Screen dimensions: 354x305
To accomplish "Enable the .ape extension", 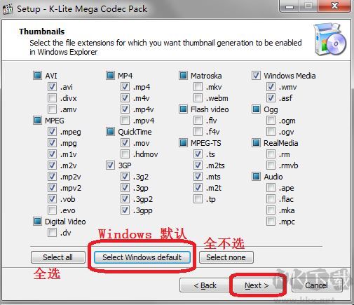I will click(x=271, y=188).
